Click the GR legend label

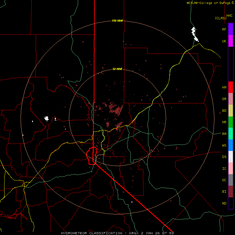click(x=224, y=99)
